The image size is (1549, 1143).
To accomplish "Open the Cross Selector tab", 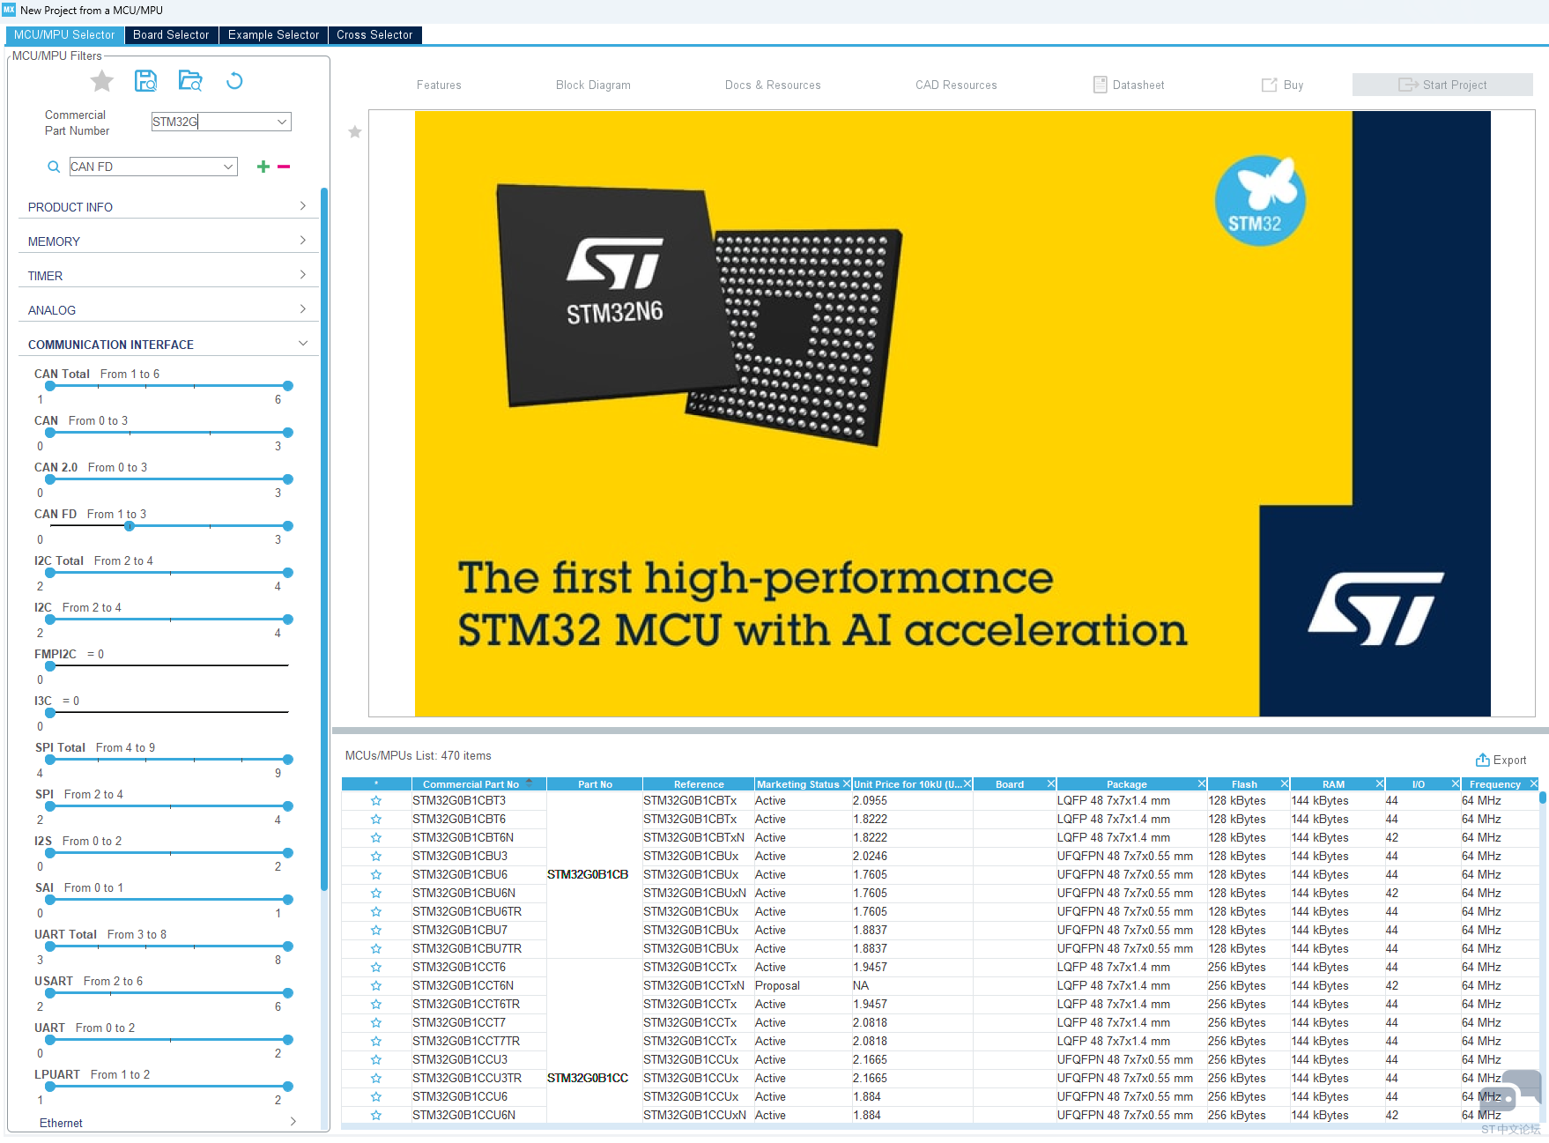I will pyautogui.click(x=374, y=35).
